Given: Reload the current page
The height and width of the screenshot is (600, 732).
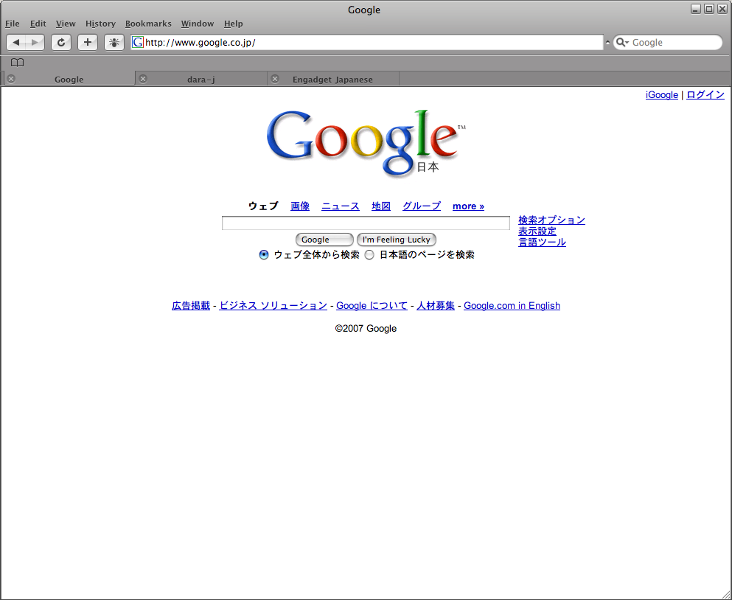Looking at the screenshot, I should (x=61, y=43).
